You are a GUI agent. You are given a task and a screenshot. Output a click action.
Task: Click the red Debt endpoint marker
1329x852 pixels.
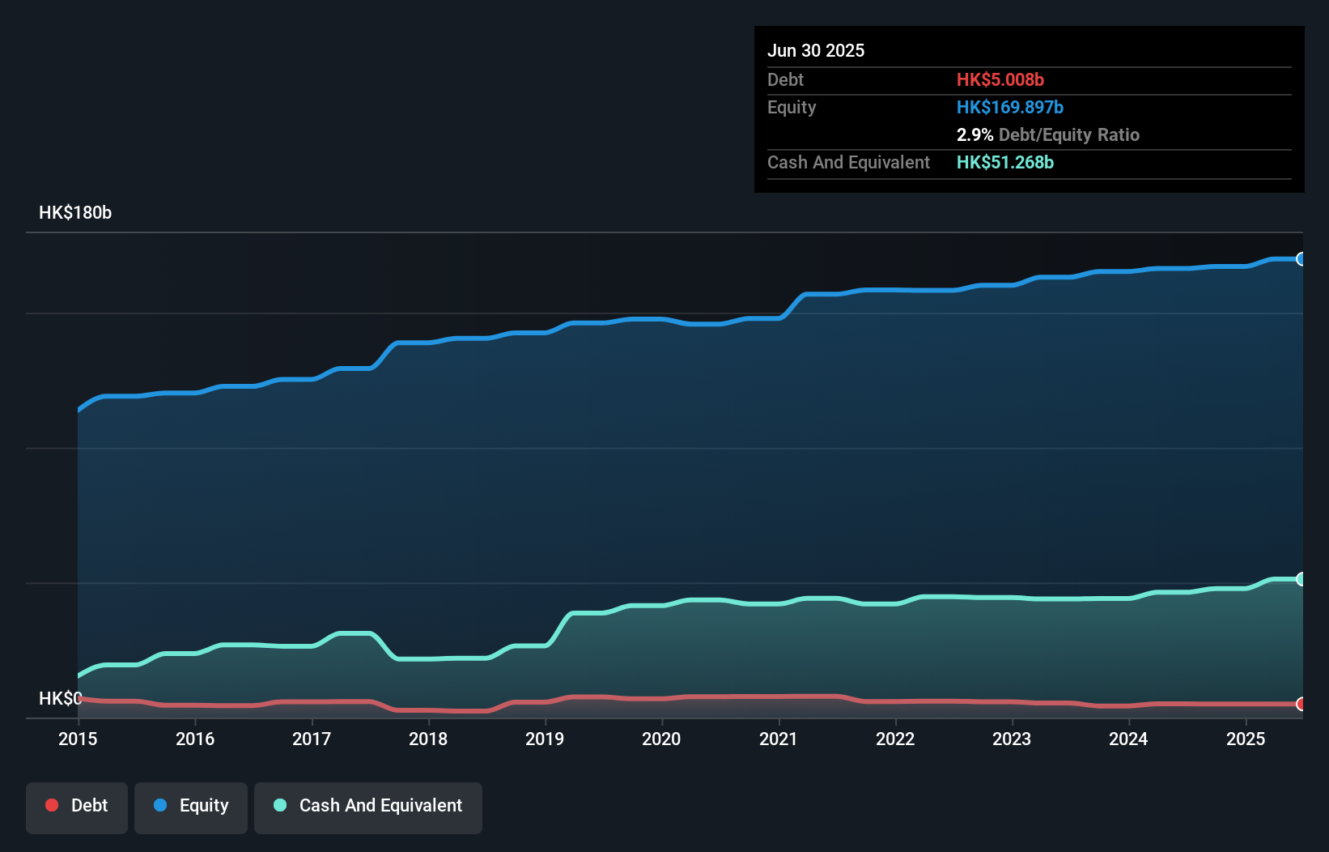click(1301, 704)
